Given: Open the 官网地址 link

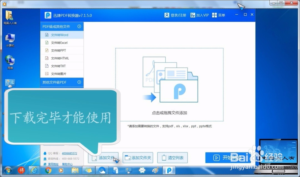Looking at the screenshot, I should [53, 164].
